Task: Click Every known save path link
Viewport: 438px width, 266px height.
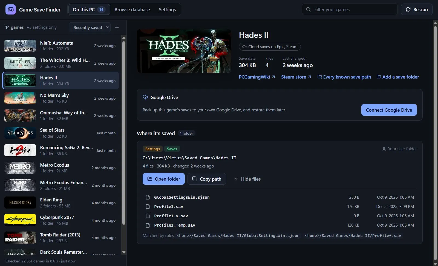Action: coord(344,77)
